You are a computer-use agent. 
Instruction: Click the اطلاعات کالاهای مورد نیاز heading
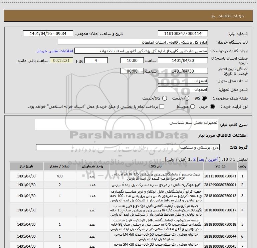[x=223, y=135]
